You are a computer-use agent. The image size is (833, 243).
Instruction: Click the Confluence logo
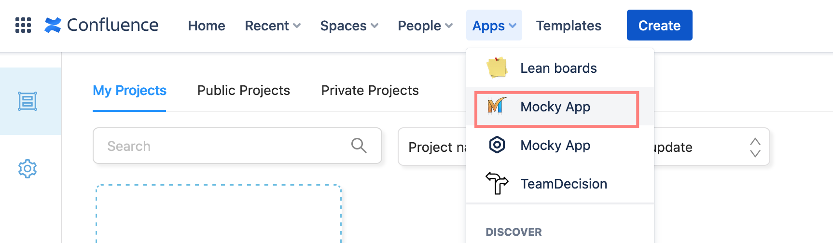tap(101, 25)
